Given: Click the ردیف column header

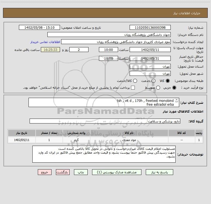Looking at the screenshot, I should click(199, 133).
